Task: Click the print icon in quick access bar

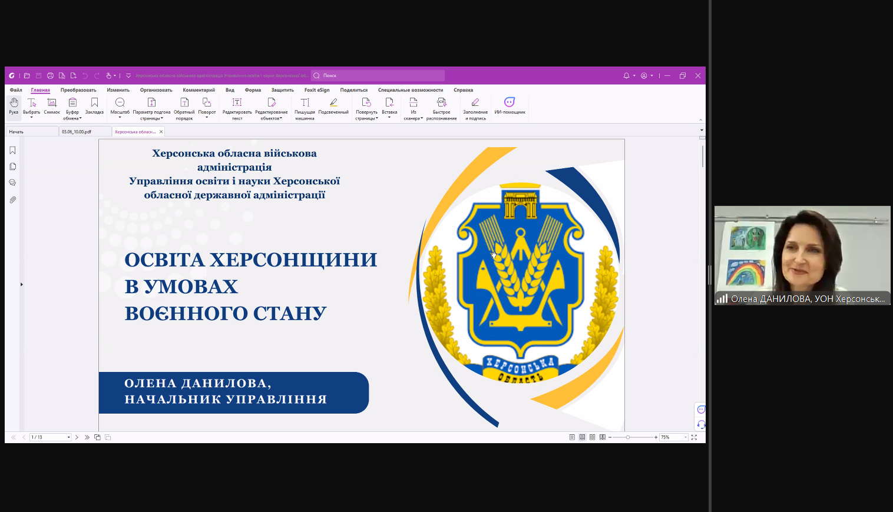Action: coord(50,75)
